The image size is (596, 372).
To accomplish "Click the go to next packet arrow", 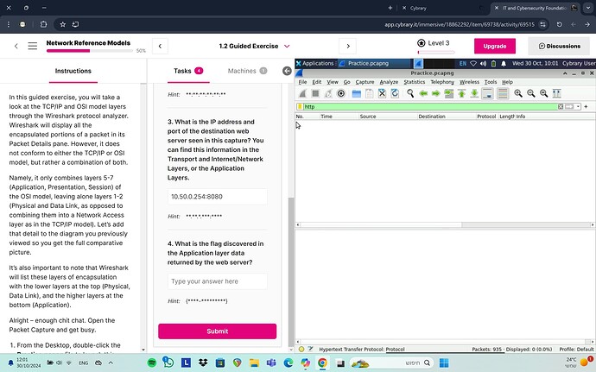I will (x=436, y=93).
